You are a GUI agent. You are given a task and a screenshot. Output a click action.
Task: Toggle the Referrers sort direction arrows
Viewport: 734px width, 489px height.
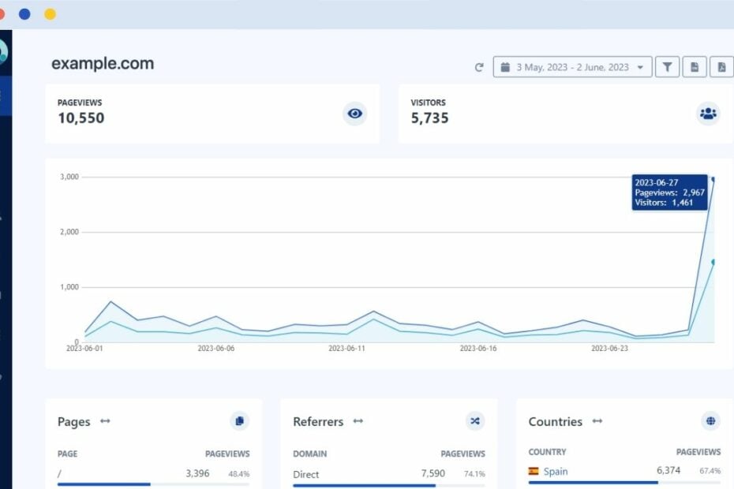point(358,422)
